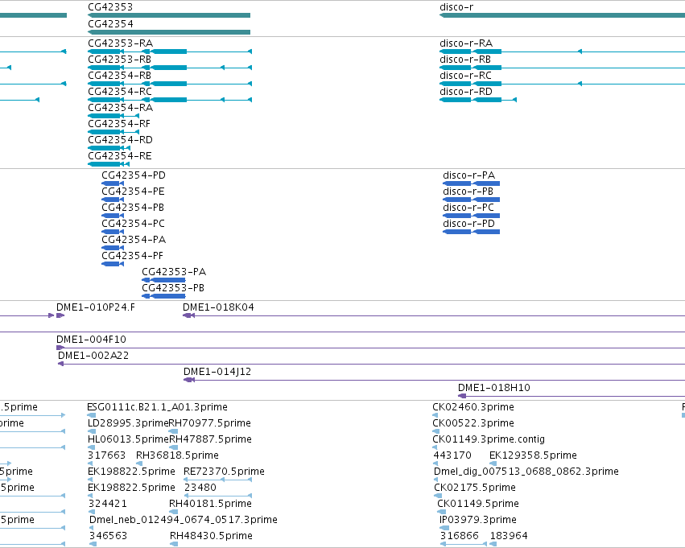Choose the disco-r-PB protein feature

pyautogui.click(x=472, y=200)
